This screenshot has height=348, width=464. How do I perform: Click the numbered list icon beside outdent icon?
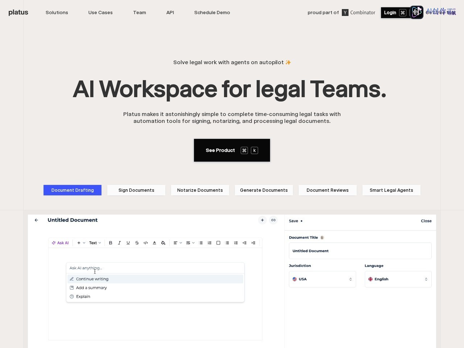236,243
